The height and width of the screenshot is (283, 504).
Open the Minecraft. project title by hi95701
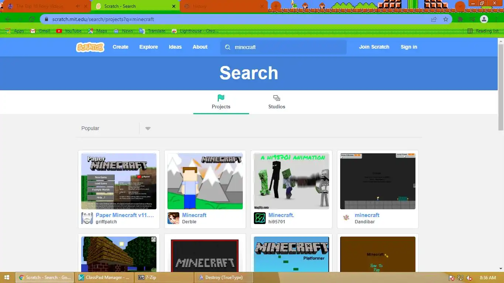coord(281,215)
